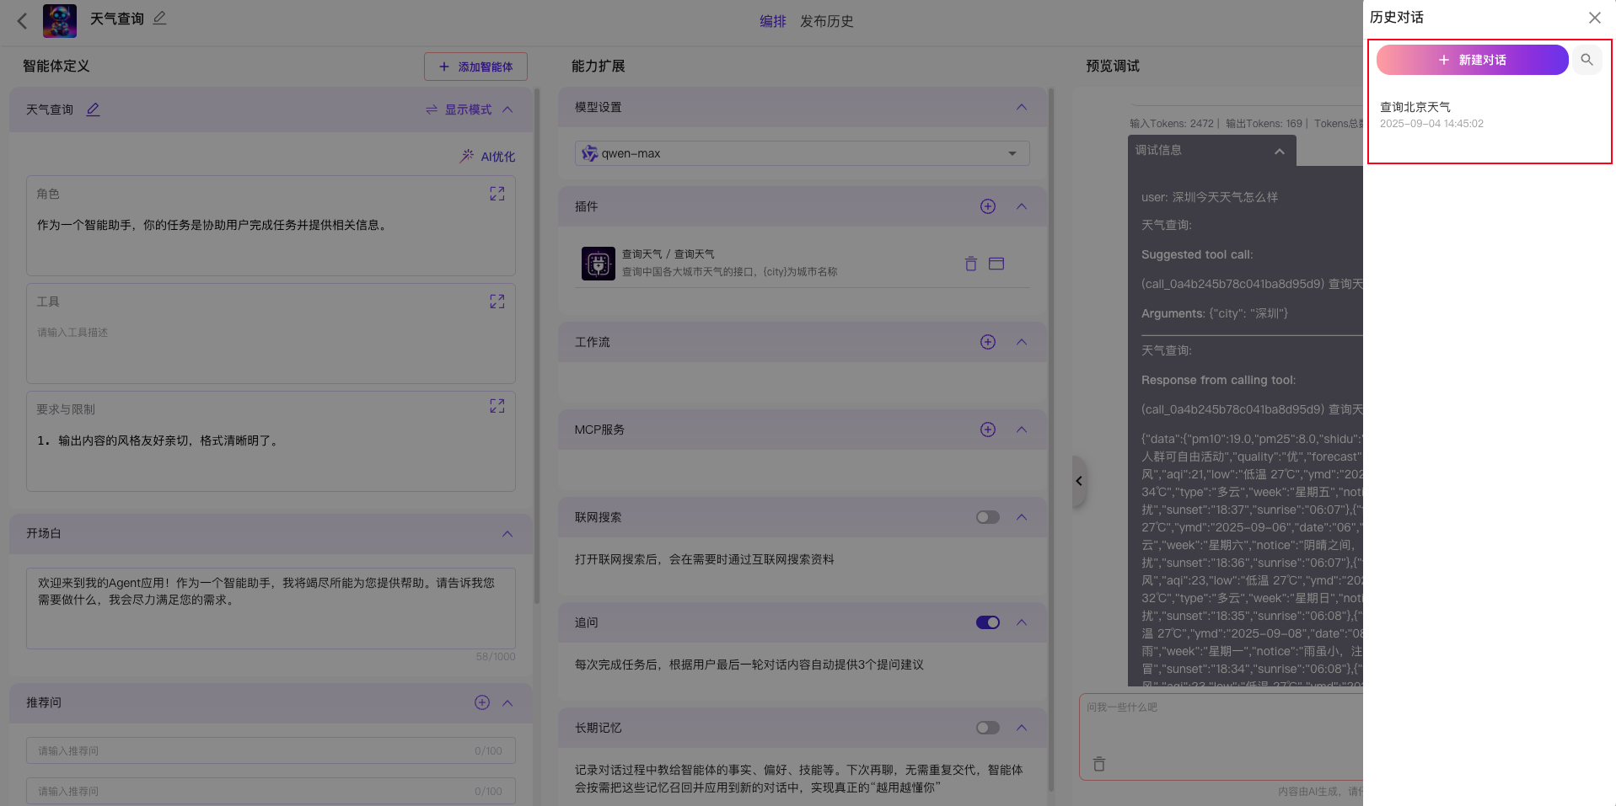Expand the 要求与限制 text box to fullscreen
Image resolution: width=1616 pixels, height=806 pixels.
coord(497,406)
